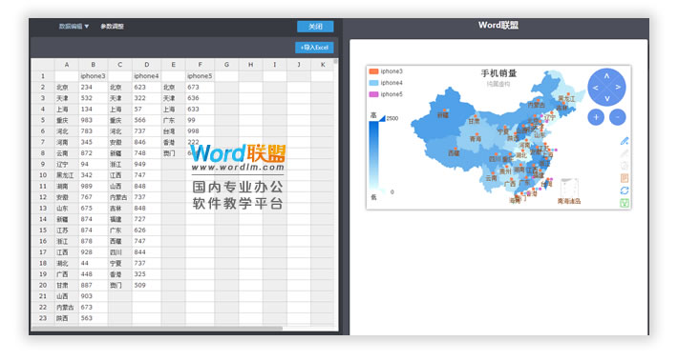Select column K header

pyautogui.click(x=323, y=65)
